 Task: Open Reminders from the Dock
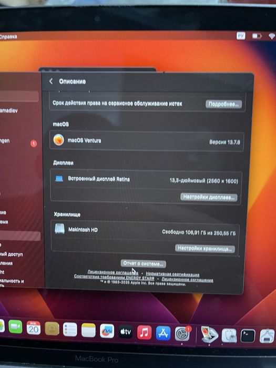click(70, 330)
